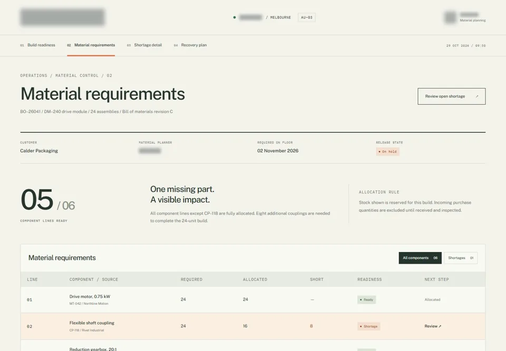Click the LINE column header
This screenshot has height=351, width=506.
(32, 279)
